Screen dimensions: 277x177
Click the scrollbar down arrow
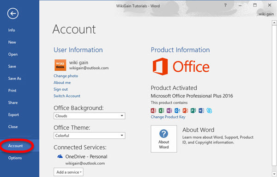274,173
